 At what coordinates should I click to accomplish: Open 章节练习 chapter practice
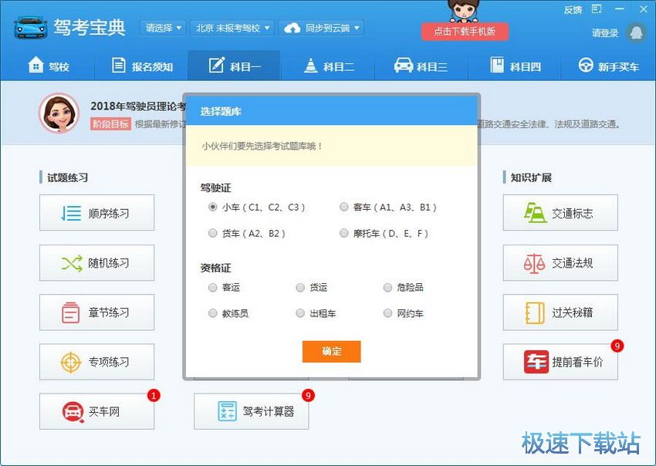[96, 312]
